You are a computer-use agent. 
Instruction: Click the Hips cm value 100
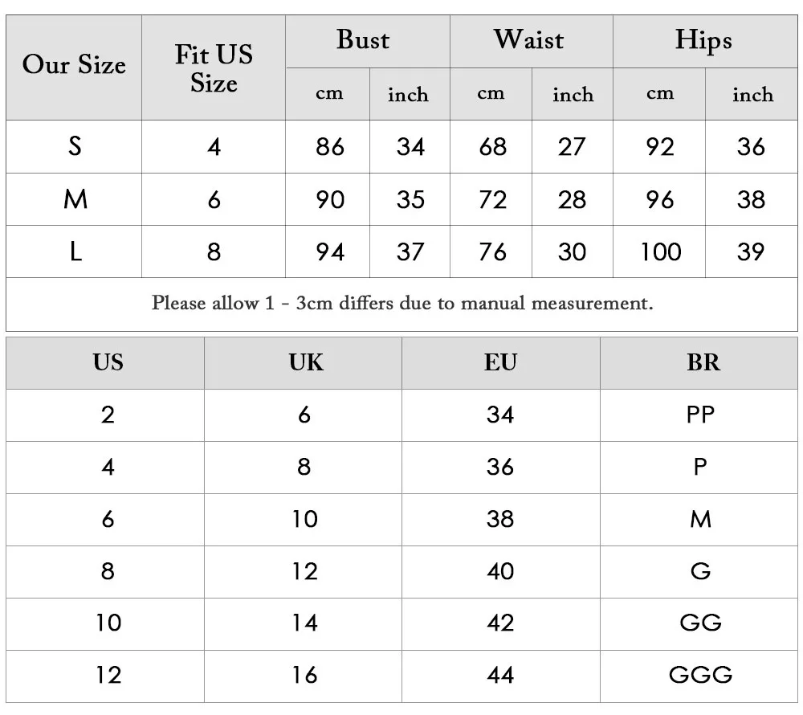(x=660, y=252)
